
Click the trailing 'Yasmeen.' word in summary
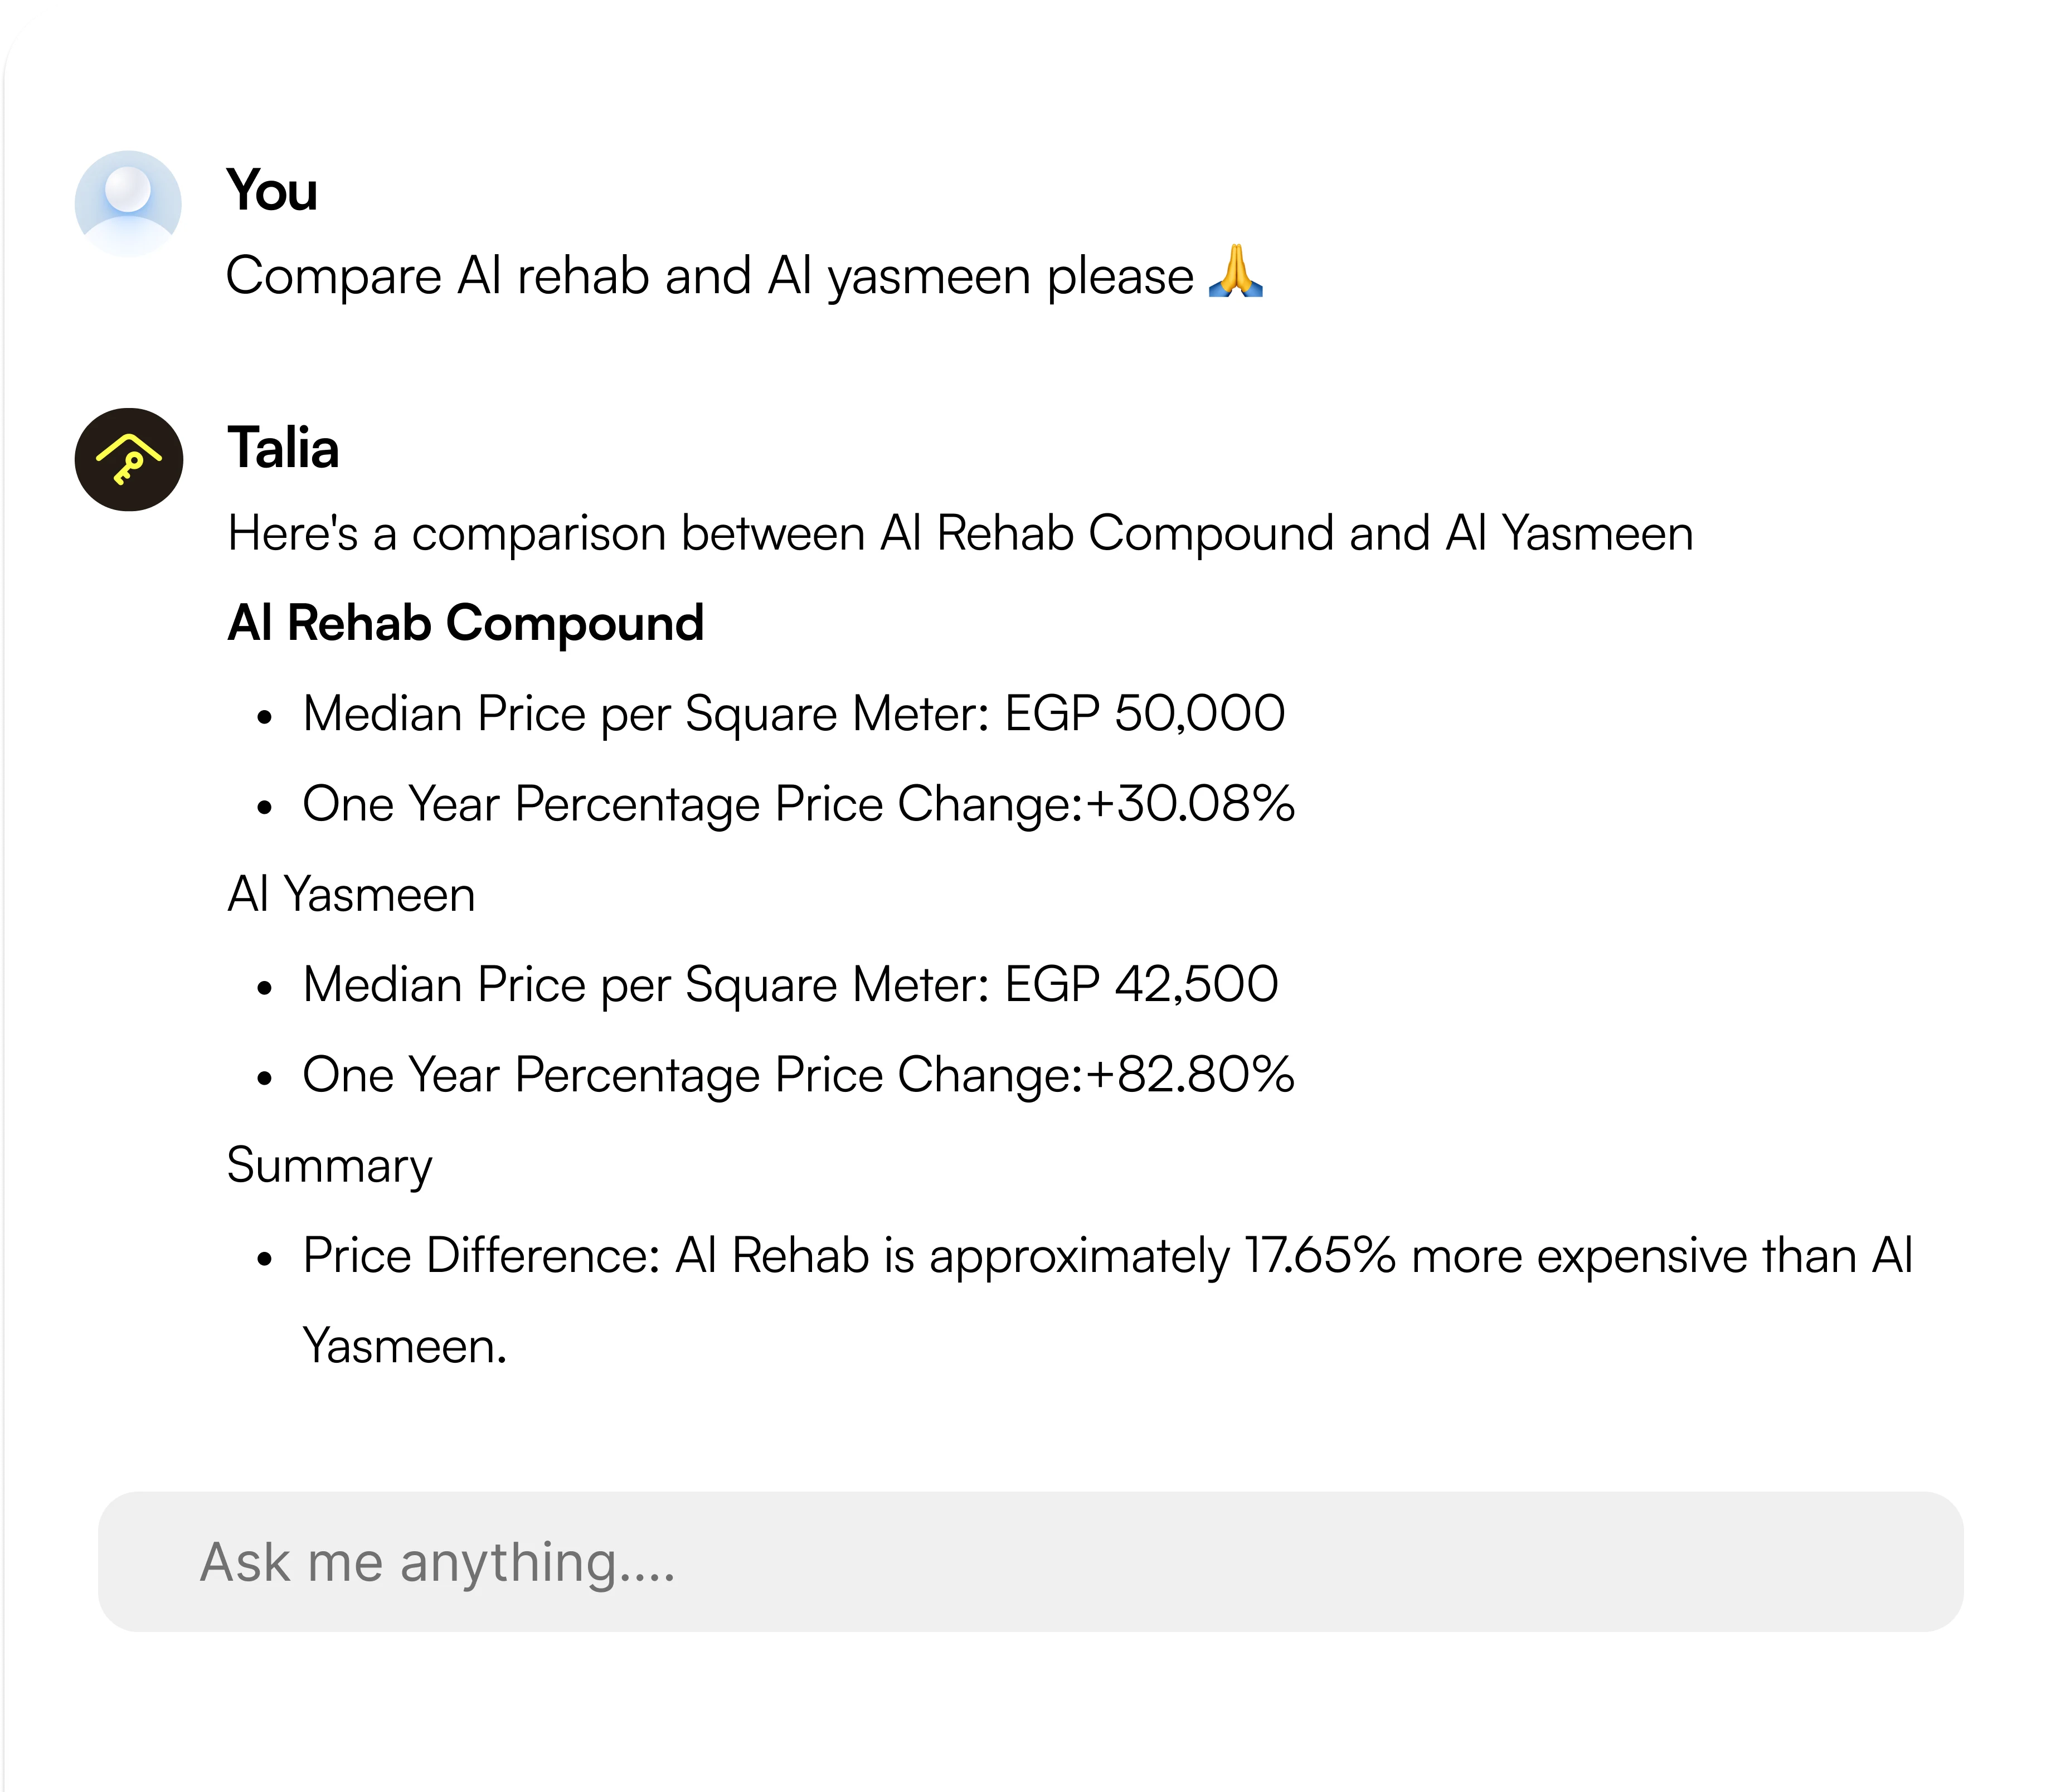pyautogui.click(x=405, y=1346)
